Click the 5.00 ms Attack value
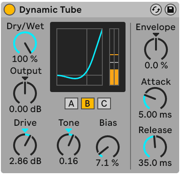 [155, 114]
